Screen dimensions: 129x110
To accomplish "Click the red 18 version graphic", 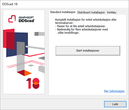I will tap(33, 83).
